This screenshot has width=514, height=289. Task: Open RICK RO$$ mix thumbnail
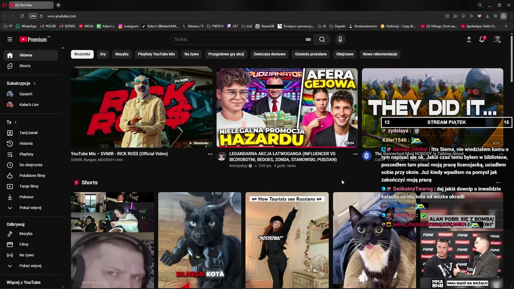(142, 108)
